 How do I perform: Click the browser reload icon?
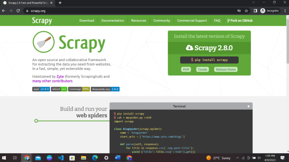(17, 11)
